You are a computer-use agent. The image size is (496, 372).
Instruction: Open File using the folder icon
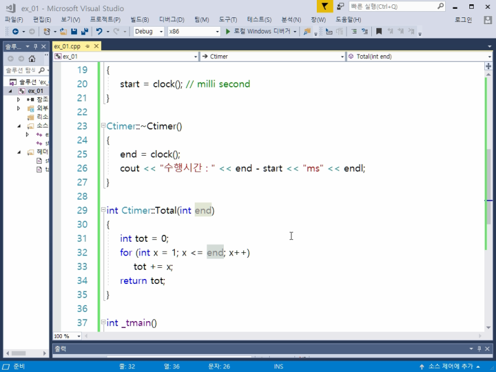(x=63, y=32)
